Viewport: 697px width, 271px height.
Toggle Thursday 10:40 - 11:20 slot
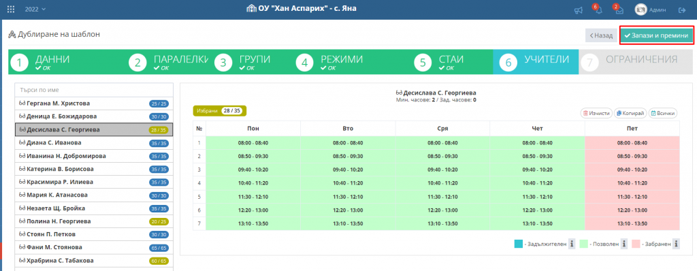pyautogui.click(x=537, y=183)
